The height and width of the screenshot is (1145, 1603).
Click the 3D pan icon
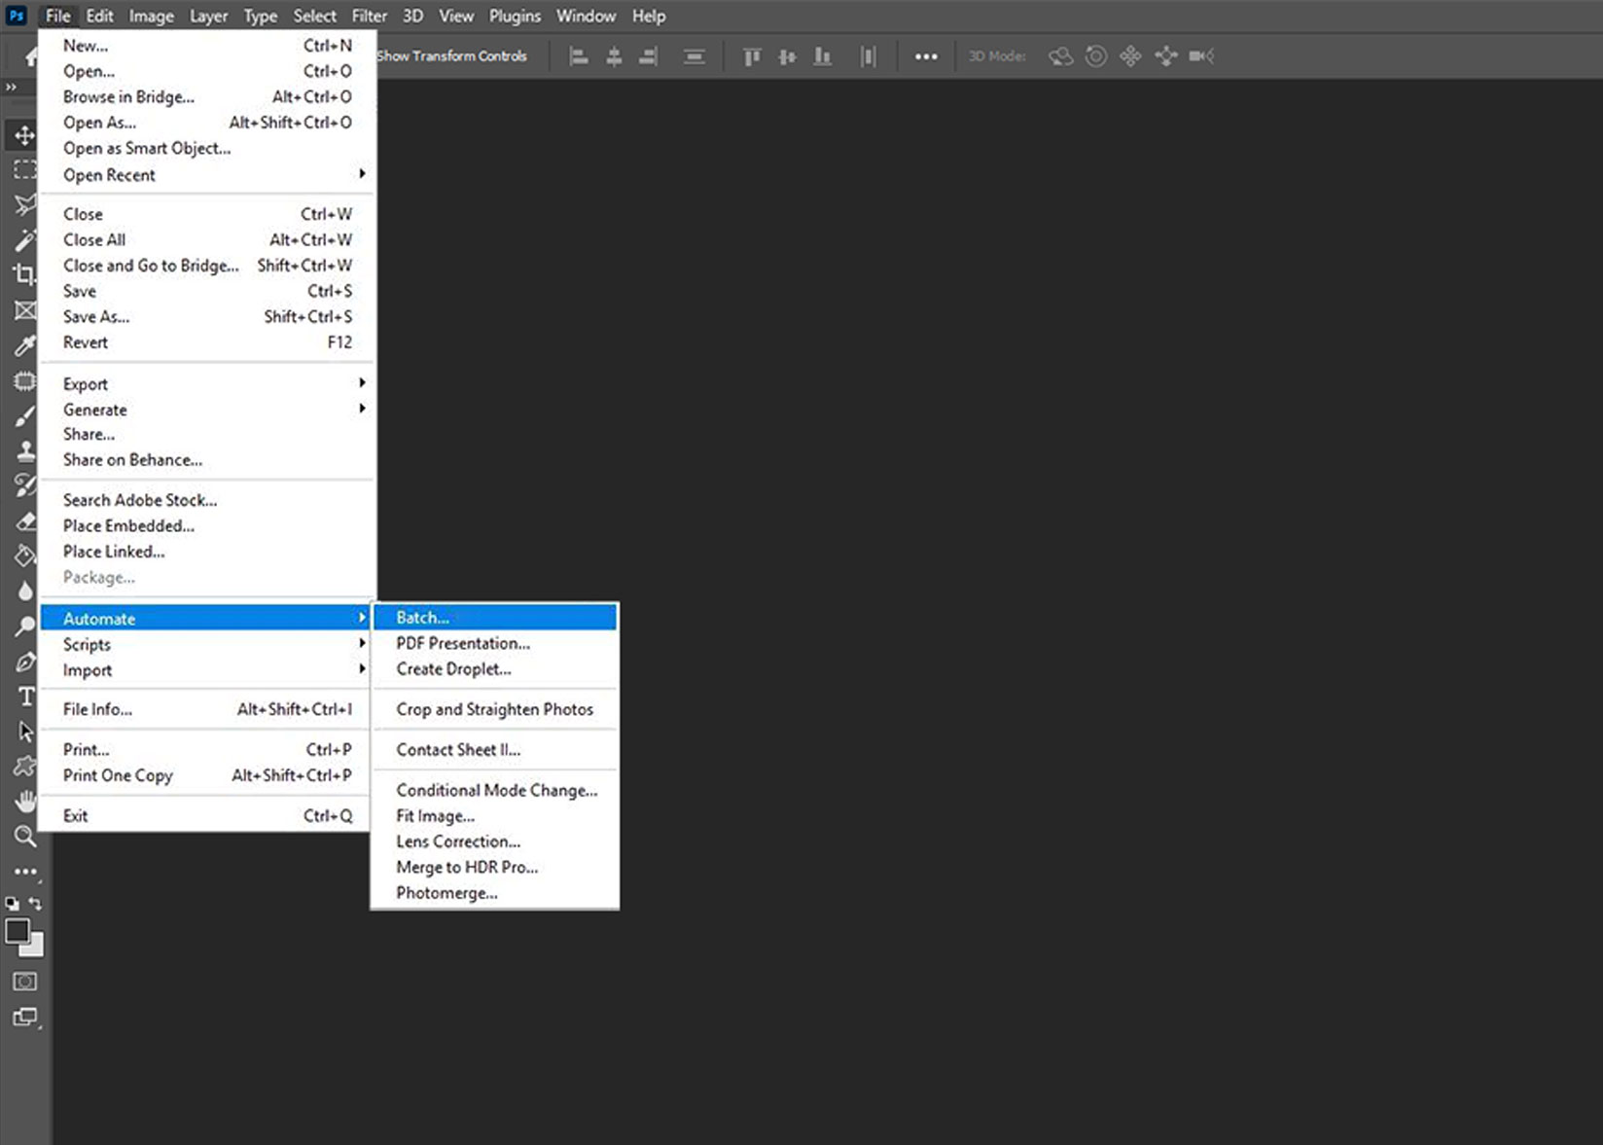point(1130,56)
